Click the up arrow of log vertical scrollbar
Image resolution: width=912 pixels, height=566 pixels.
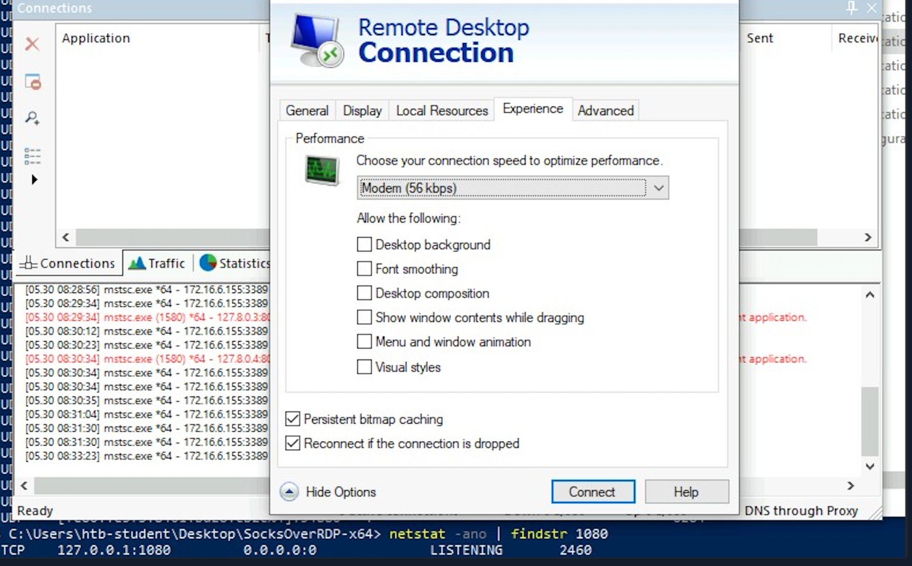click(x=869, y=295)
